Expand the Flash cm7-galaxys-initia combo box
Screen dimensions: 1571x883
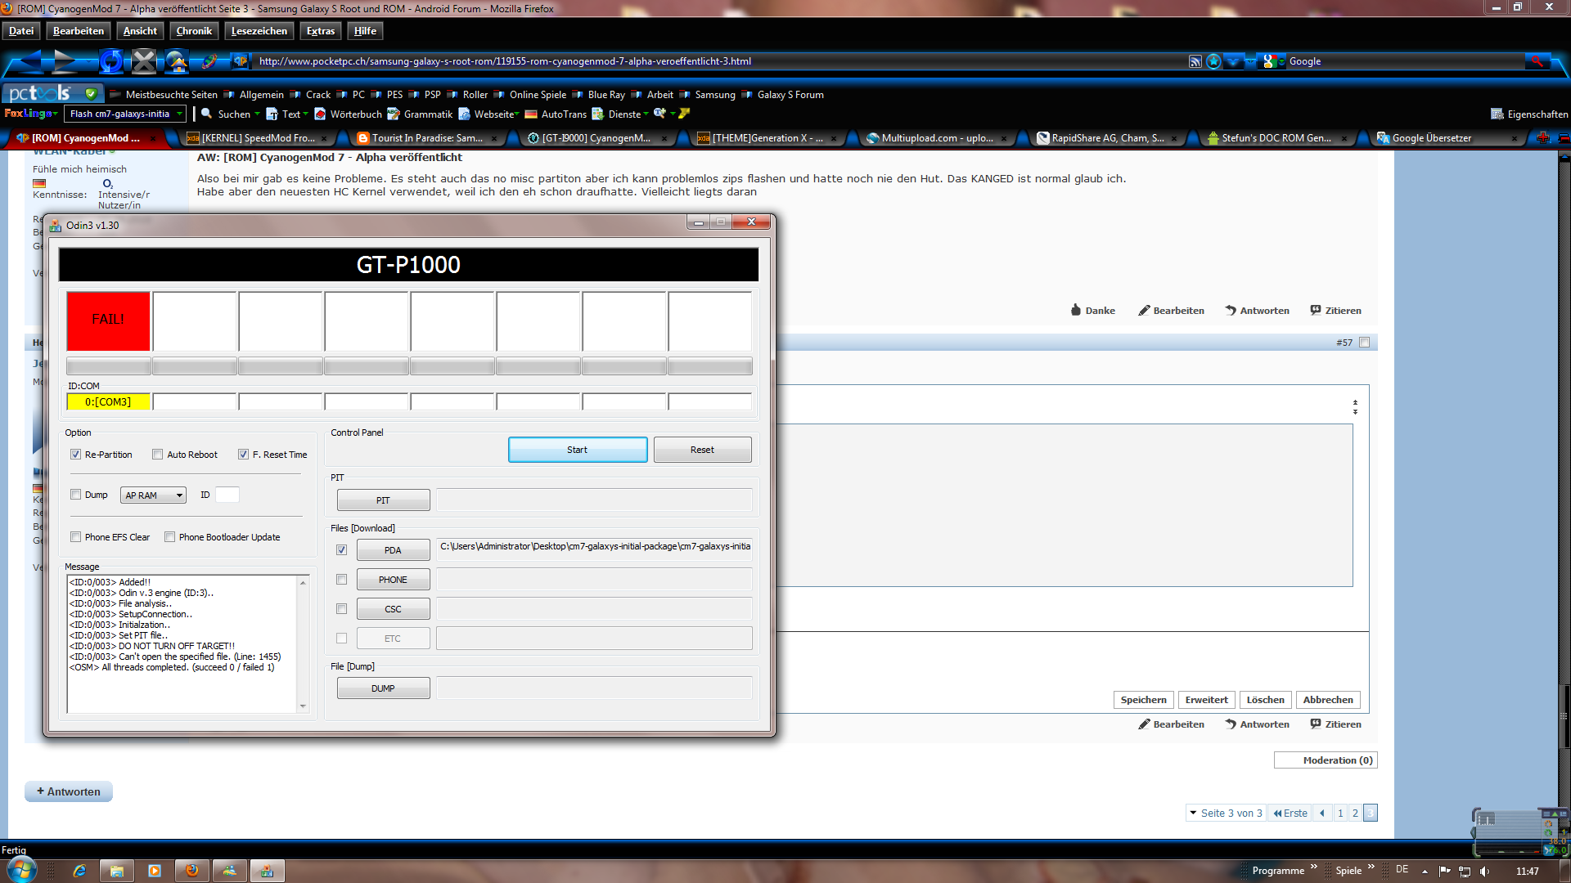(179, 114)
